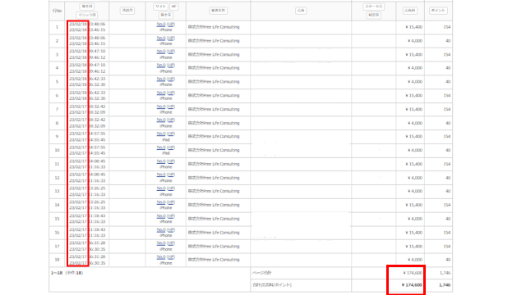Select row number 18 cell
The image size is (526, 295).
pyautogui.click(x=57, y=260)
